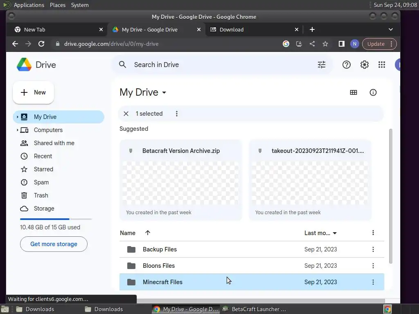Screen dimensions: 419x314
Task: Open the System menu
Action: [x=80, y=5]
